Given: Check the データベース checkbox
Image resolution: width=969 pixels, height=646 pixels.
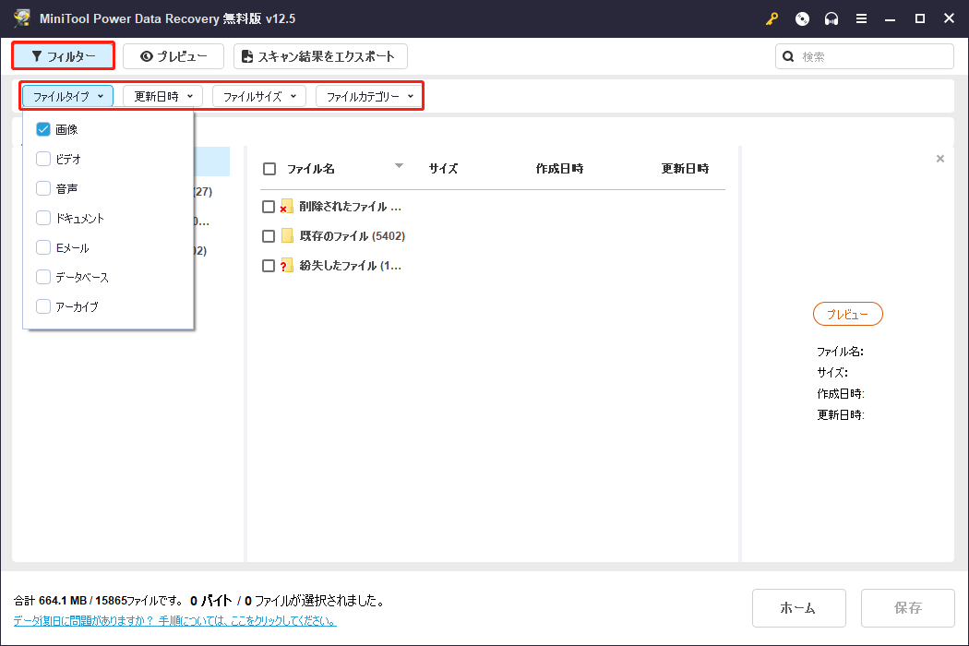Looking at the screenshot, I should coord(43,277).
